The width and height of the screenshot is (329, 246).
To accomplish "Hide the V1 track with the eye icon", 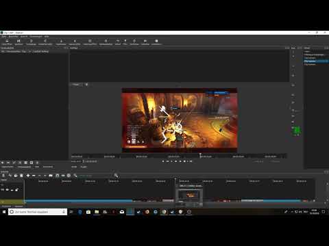I will [x=8, y=189].
